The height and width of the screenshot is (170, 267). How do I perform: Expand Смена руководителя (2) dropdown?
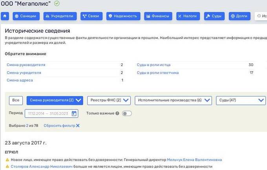55,100
